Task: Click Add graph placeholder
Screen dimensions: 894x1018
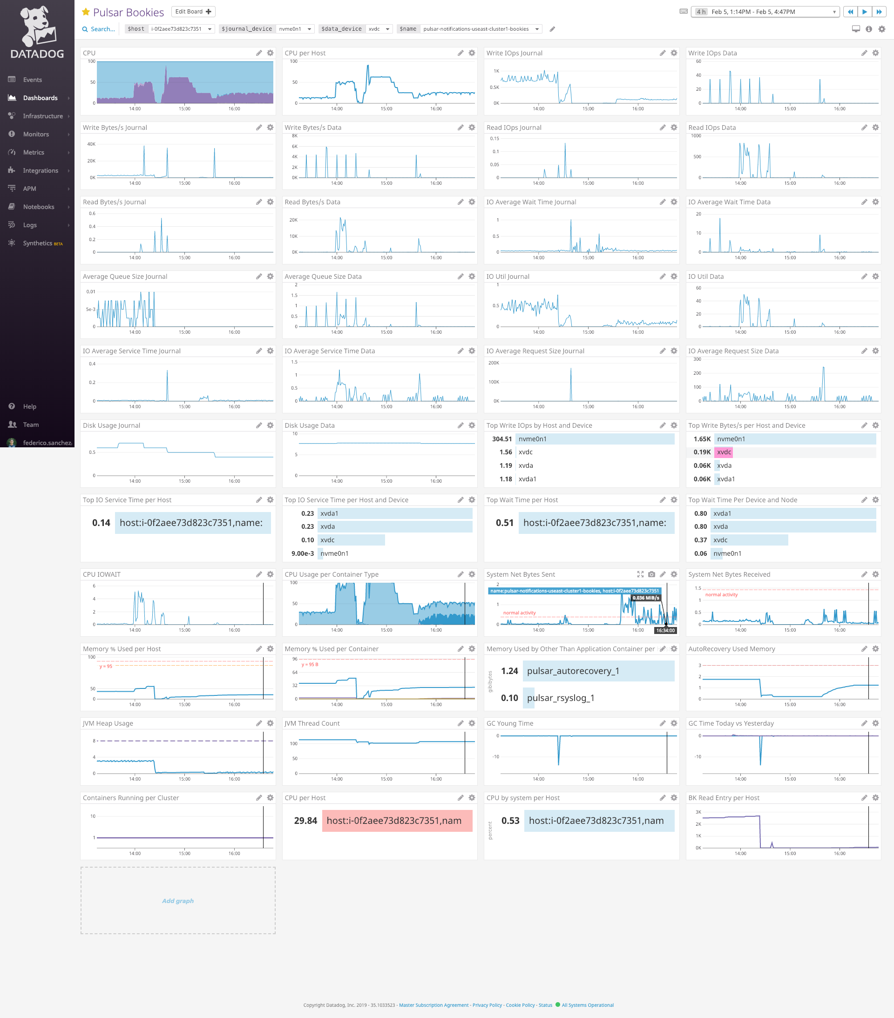Action: 178,900
